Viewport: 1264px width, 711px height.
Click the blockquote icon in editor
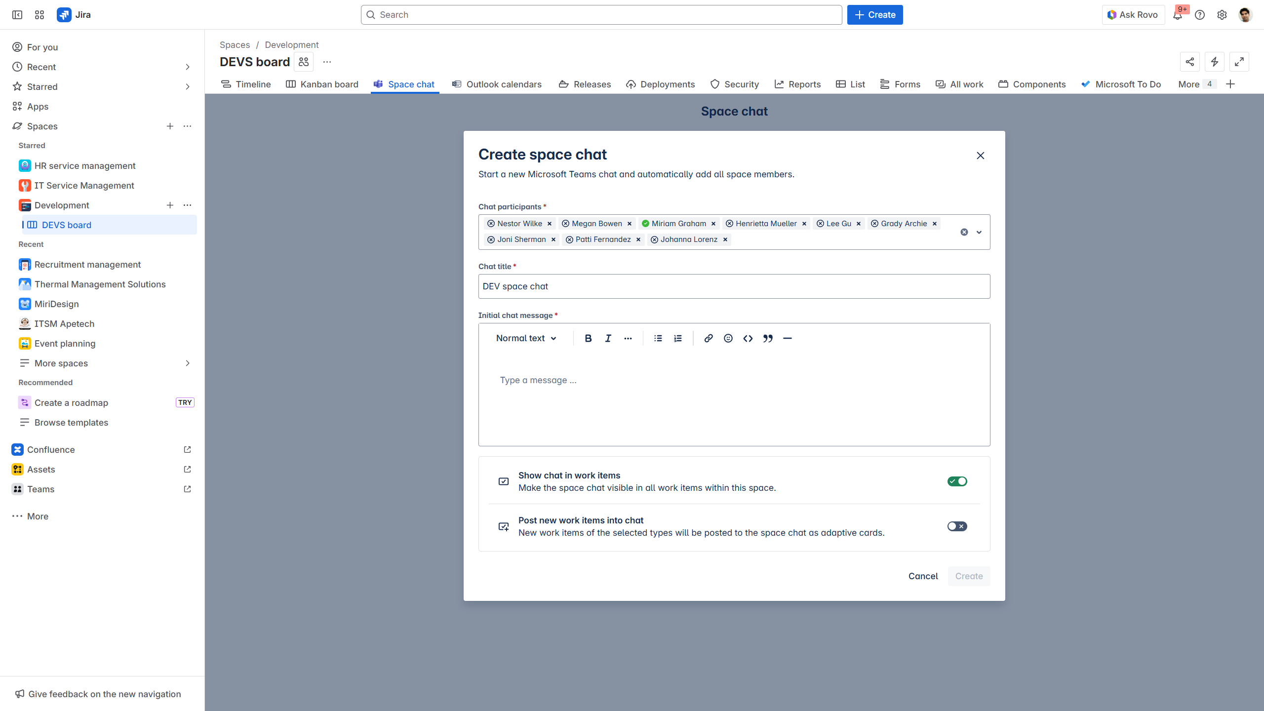click(x=768, y=338)
